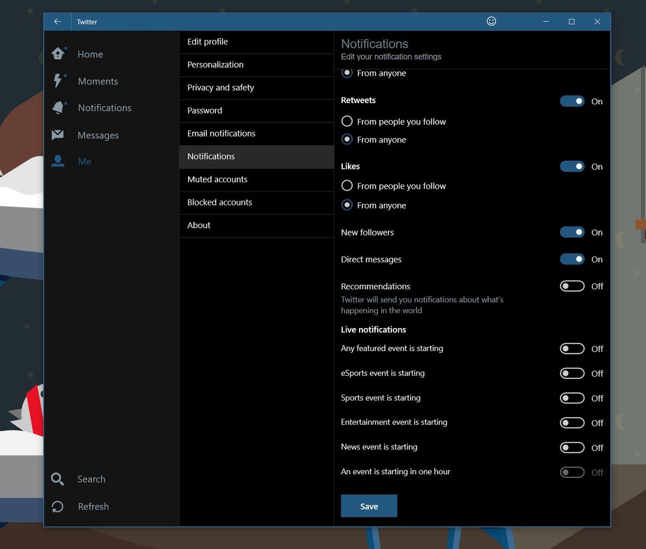
Task: Open the Messages envelope icon
Action: 58,135
